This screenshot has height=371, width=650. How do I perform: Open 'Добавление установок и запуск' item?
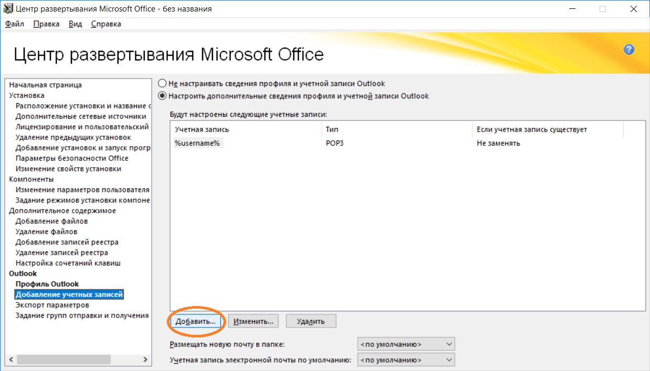[83, 148]
